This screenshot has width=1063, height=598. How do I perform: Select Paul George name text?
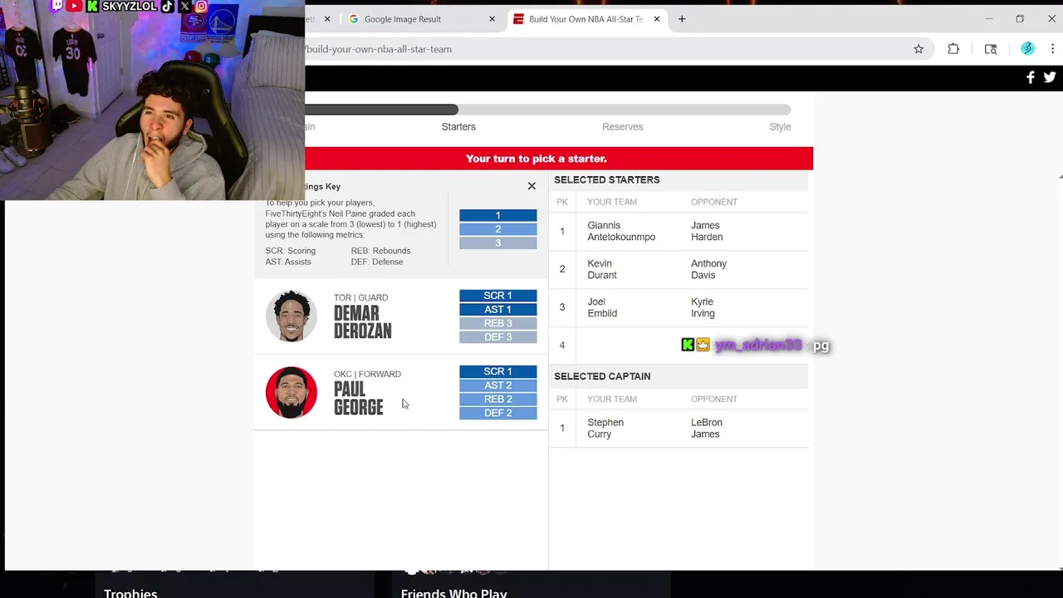pos(358,399)
